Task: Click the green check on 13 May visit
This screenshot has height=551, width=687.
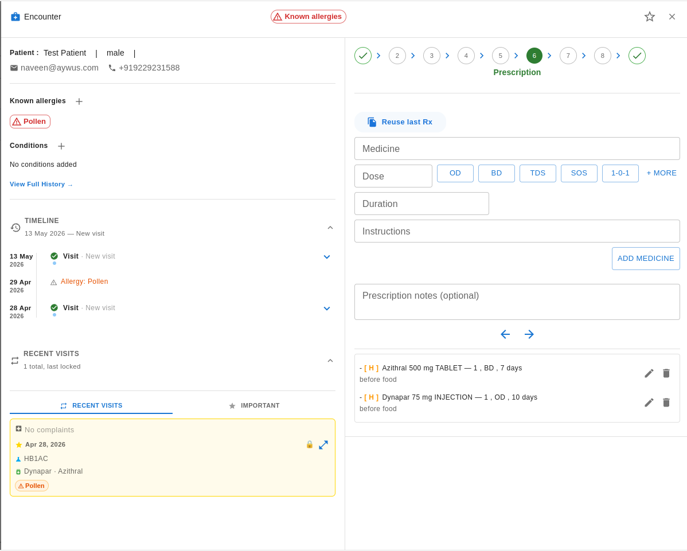Action: tap(54, 256)
